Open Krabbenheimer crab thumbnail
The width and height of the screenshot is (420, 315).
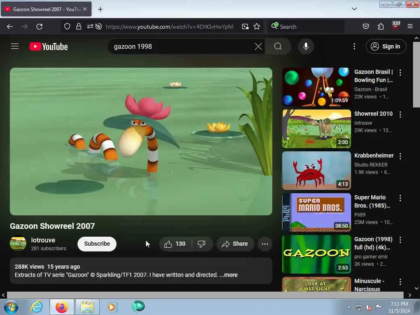(317, 171)
